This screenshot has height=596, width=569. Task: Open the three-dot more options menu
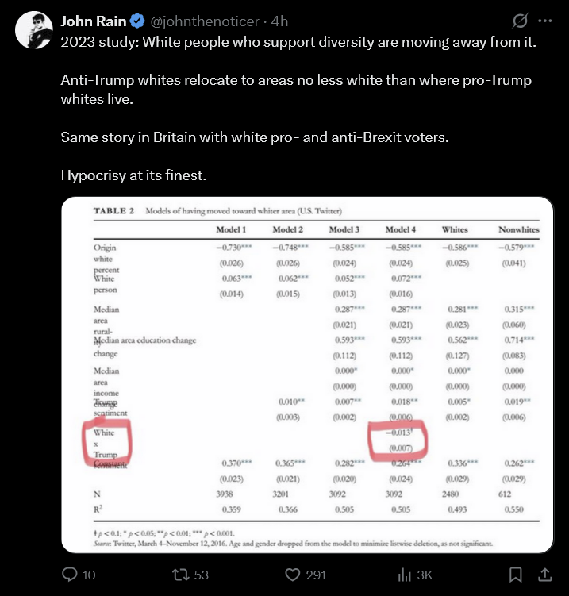(x=545, y=21)
